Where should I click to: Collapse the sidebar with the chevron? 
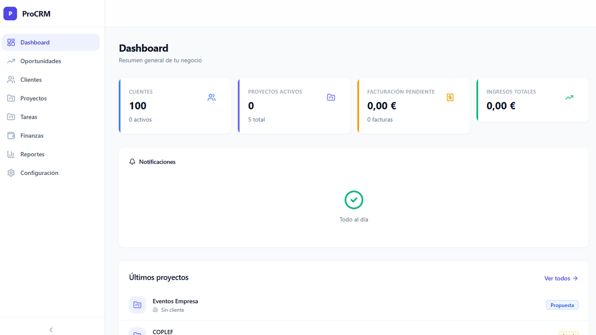click(x=51, y=329)
